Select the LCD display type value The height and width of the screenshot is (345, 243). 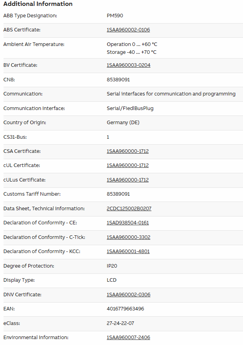point(111,280)
